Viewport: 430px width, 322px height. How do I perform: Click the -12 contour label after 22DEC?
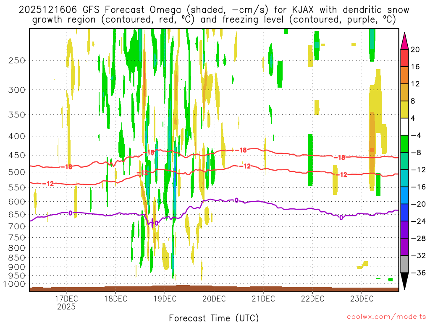(x=342, y=175)
